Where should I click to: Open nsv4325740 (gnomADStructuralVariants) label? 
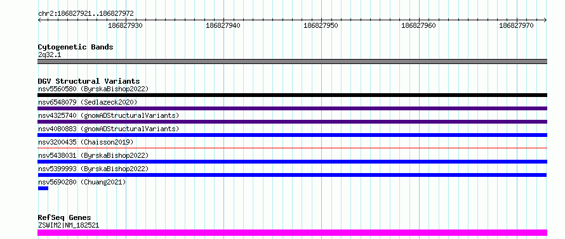[x=109, y=115]
